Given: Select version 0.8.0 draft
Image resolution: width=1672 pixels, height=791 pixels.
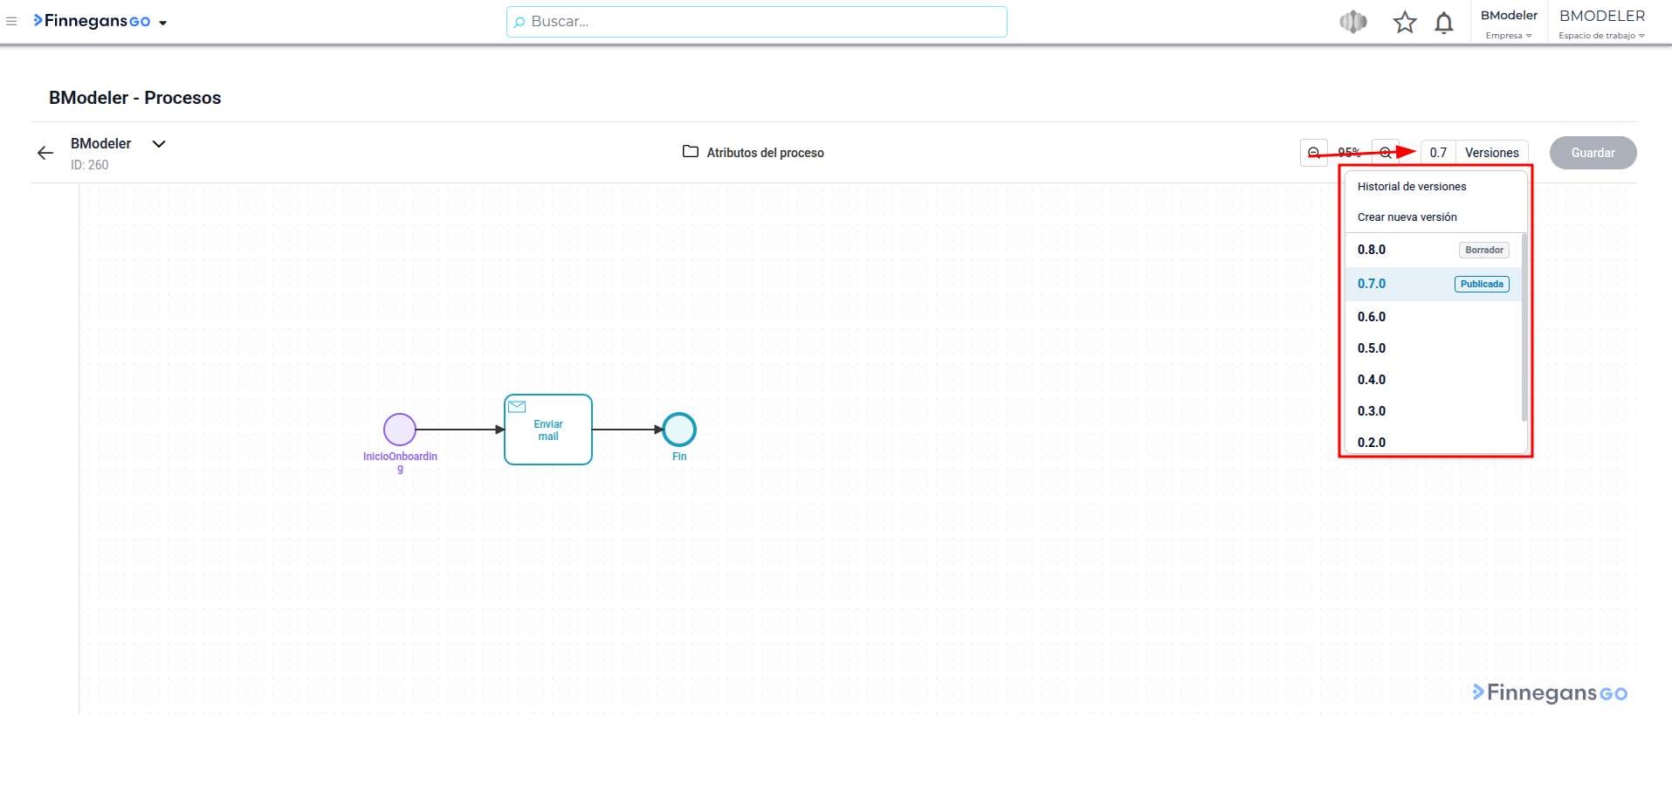Looking at the screenshot, I should 1433,250.
